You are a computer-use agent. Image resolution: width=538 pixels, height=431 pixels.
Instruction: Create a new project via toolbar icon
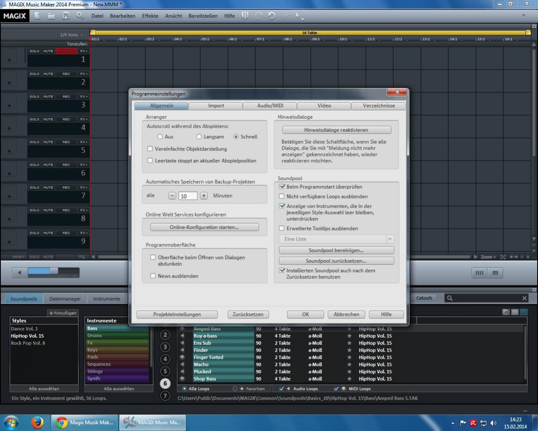click(37, 16)
